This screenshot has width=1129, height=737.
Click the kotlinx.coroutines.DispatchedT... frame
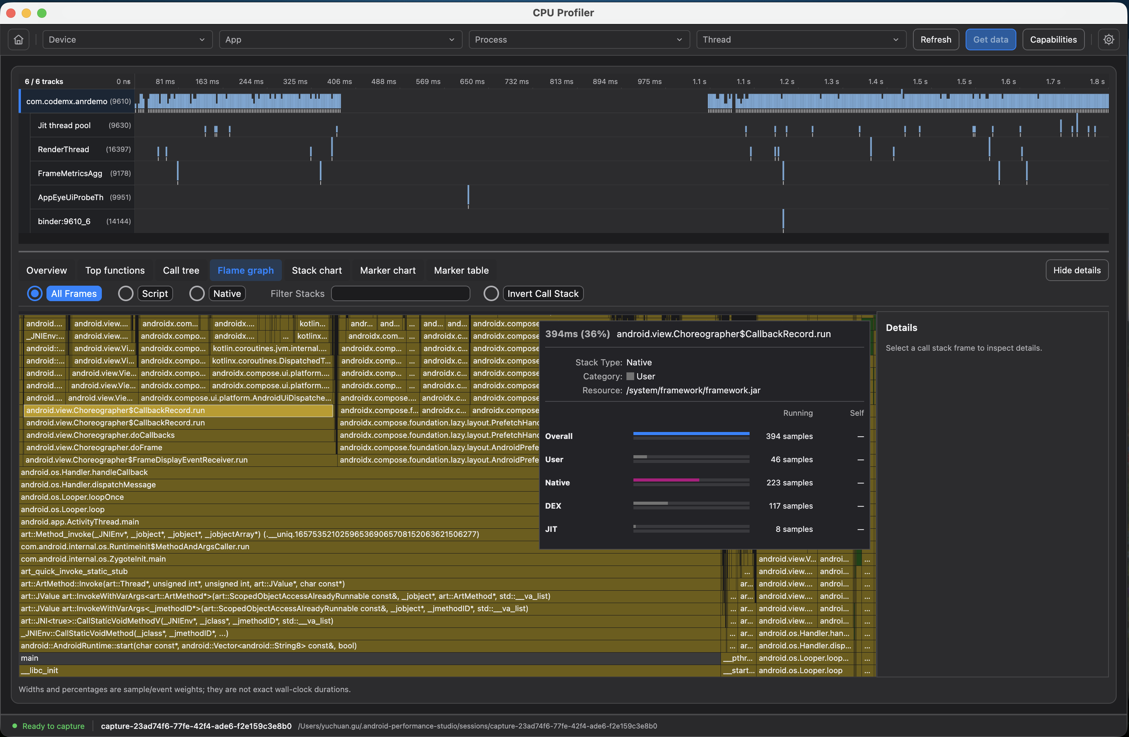[271, 360]
